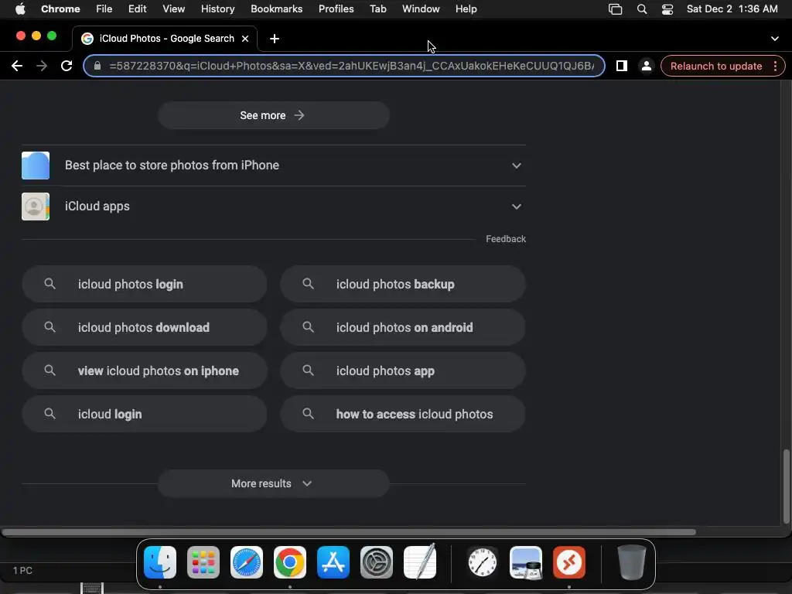Open the File menu

[x=104, y=9]
